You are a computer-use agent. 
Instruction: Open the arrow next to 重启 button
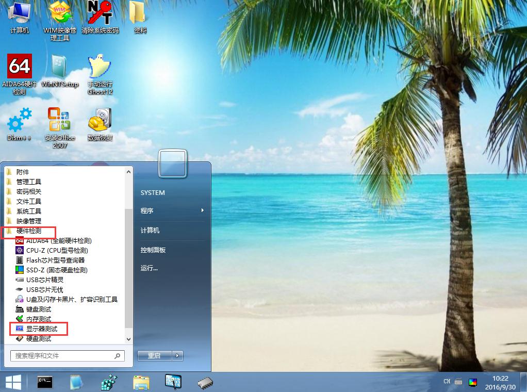point(178,355)
